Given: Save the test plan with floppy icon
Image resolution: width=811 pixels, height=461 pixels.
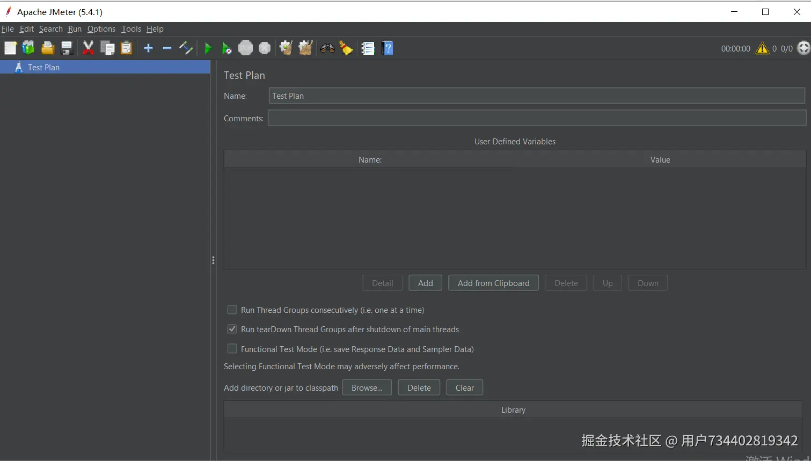Looking at the screenshot, I should (x=67, y=48).
